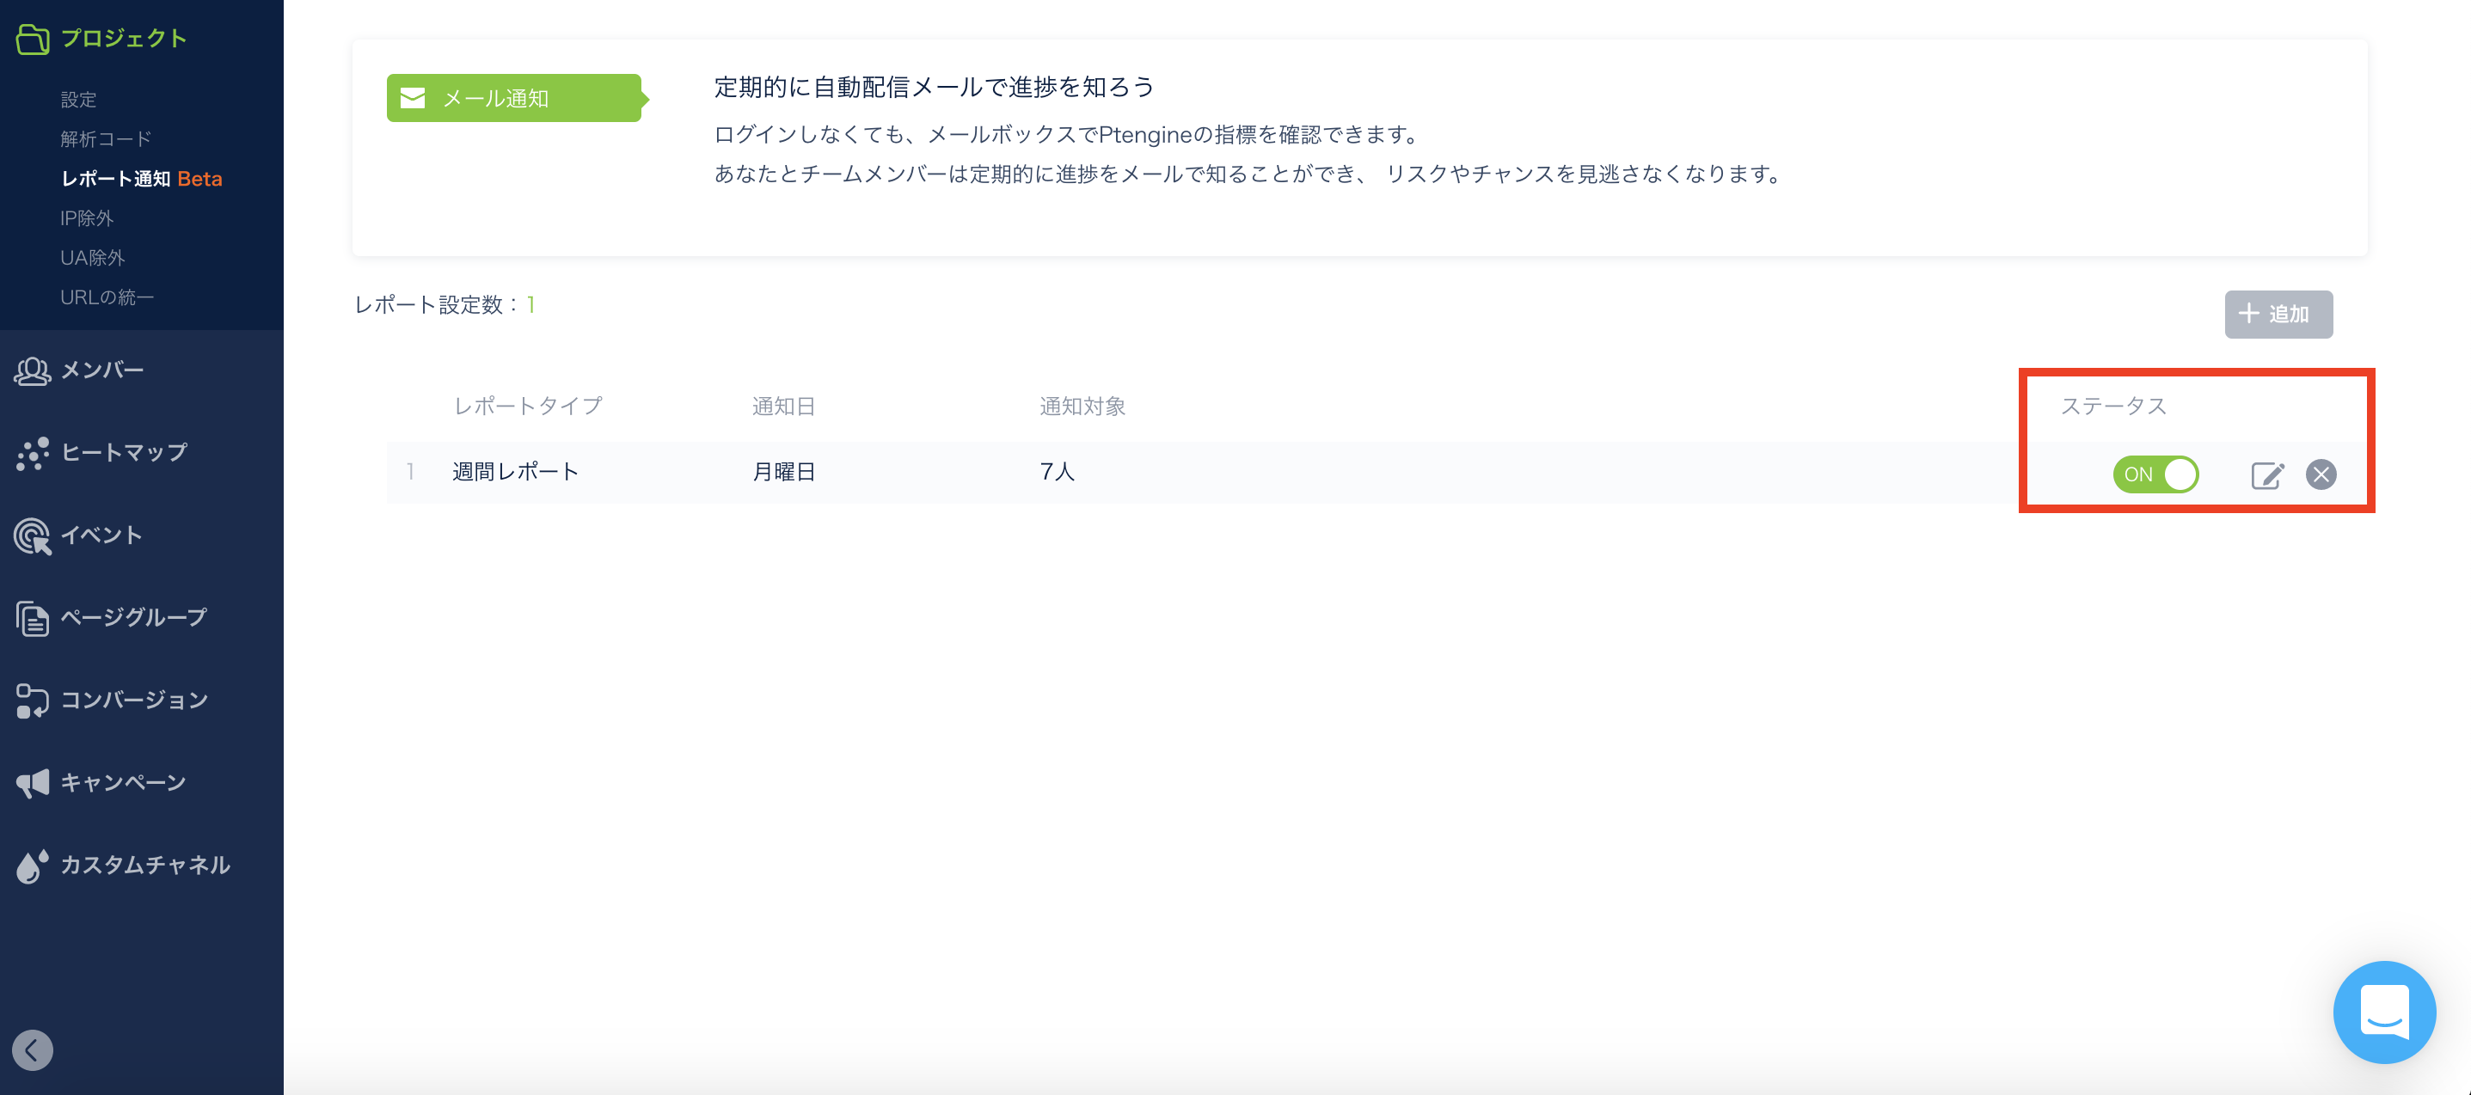Click the ページグループ pages icon
2471x1095 pixels.
click(33, 619)
